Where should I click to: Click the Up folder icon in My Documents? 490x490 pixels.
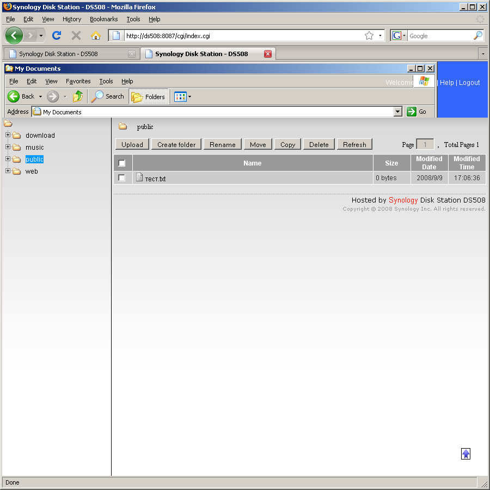(78, 96)
